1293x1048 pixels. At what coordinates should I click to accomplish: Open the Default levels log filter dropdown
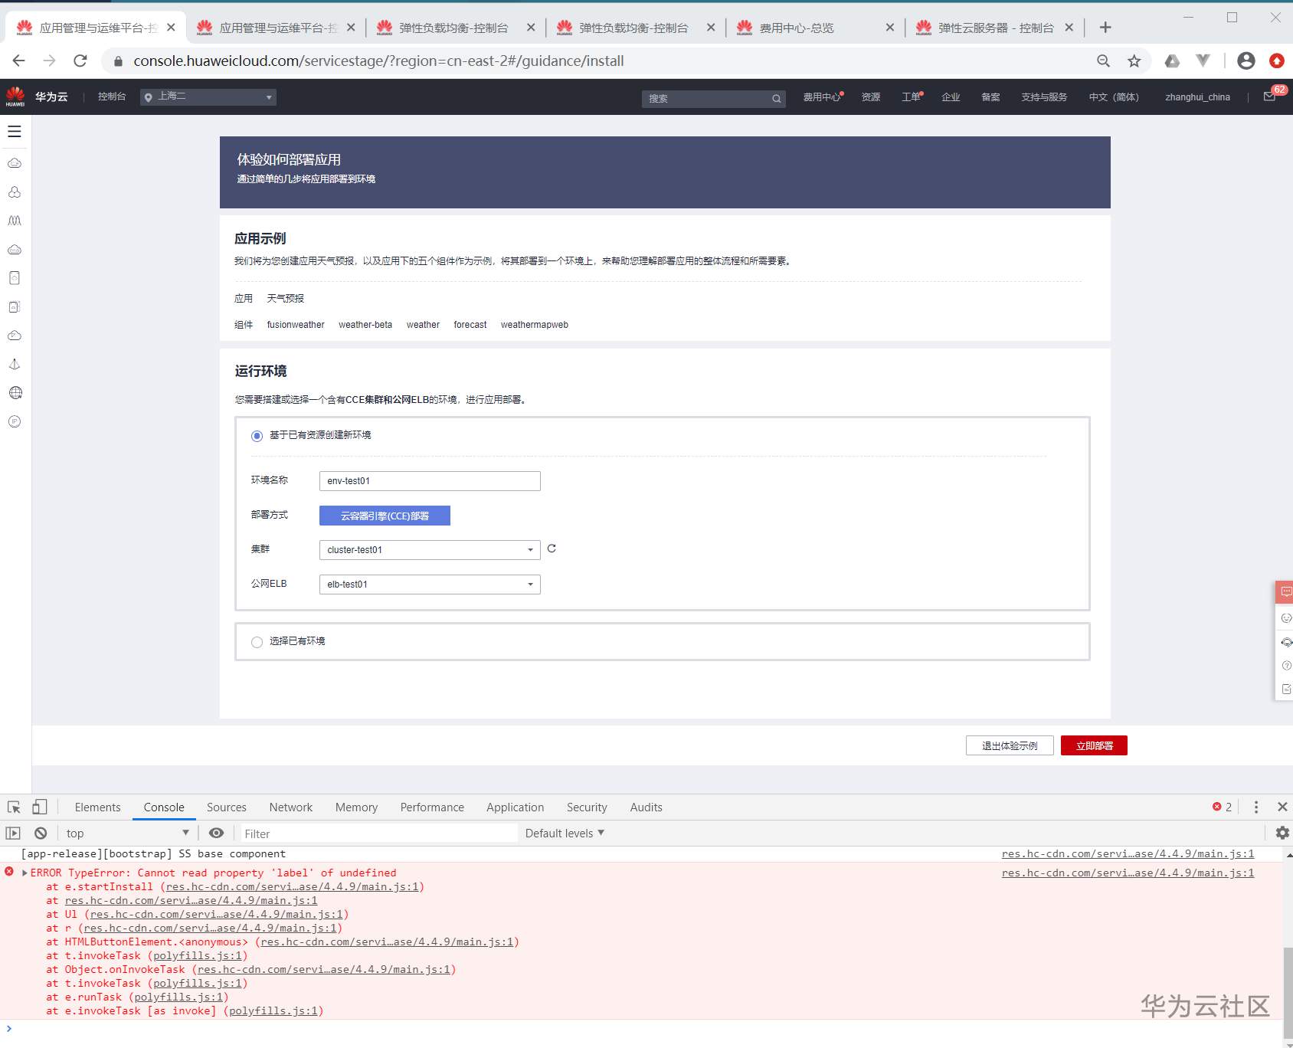coord(565,833)
